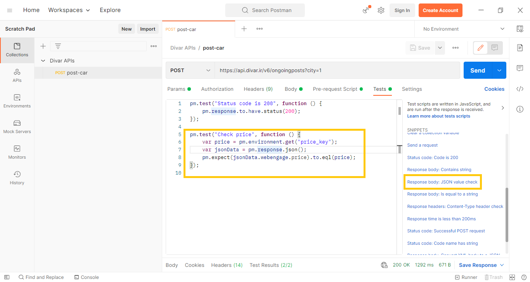Open Learn more about tests scripts link
This screenshot has width=530, height=282.
pos(438,116)
